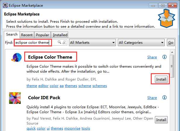Open info for Eclipse Color Theme
The height and width of the screenshot is (131, 180).
[x=165, y=57]
